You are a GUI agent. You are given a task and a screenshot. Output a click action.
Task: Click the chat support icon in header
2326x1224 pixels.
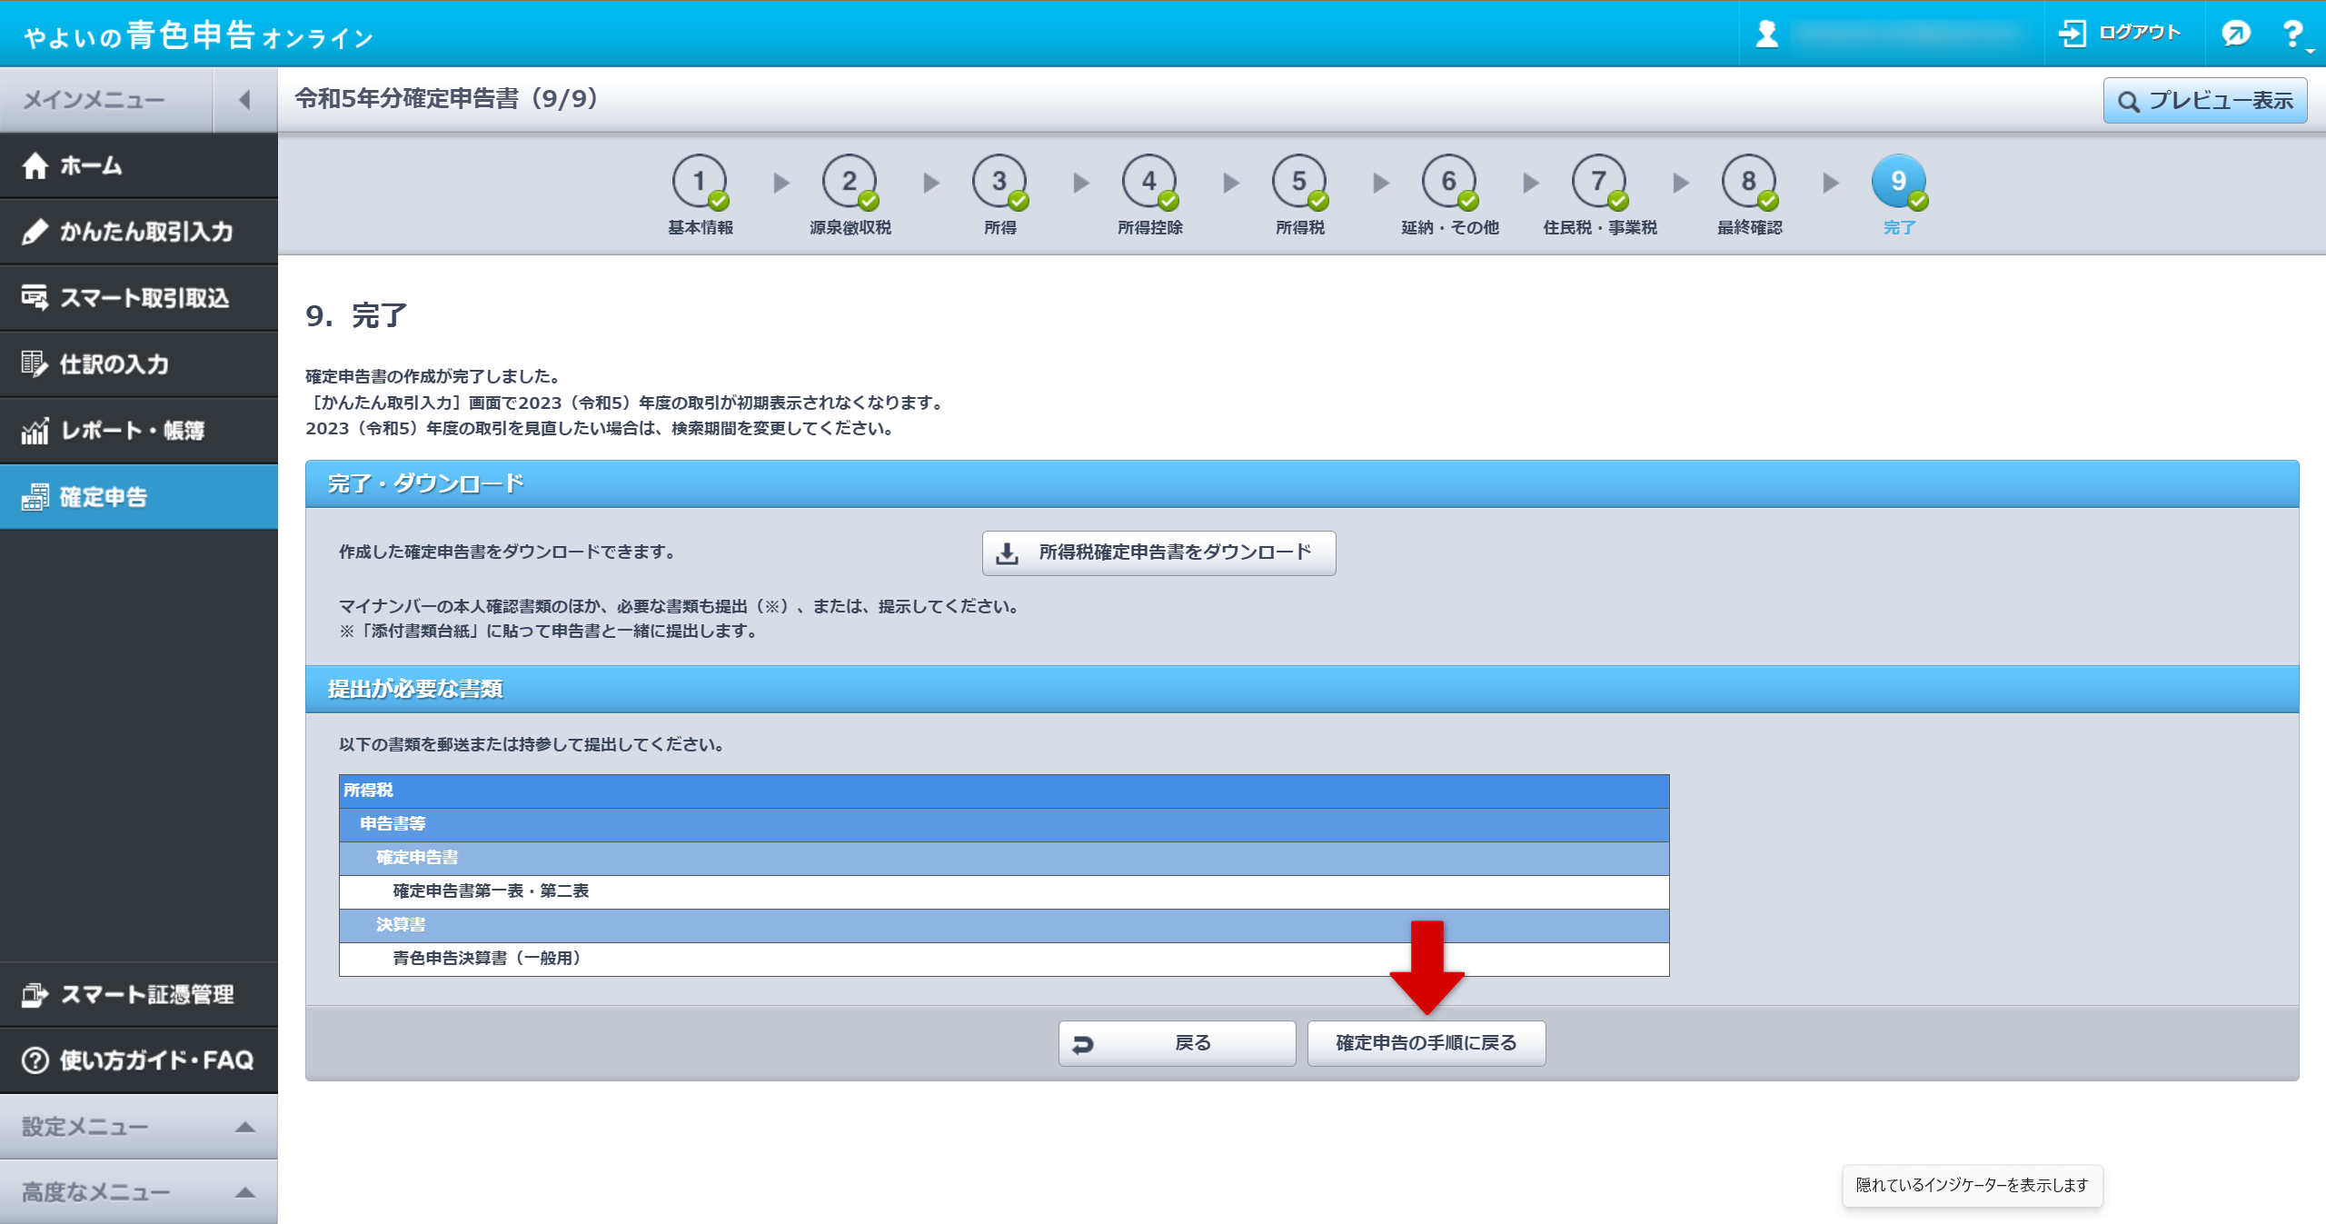[x=2234, y=34]
